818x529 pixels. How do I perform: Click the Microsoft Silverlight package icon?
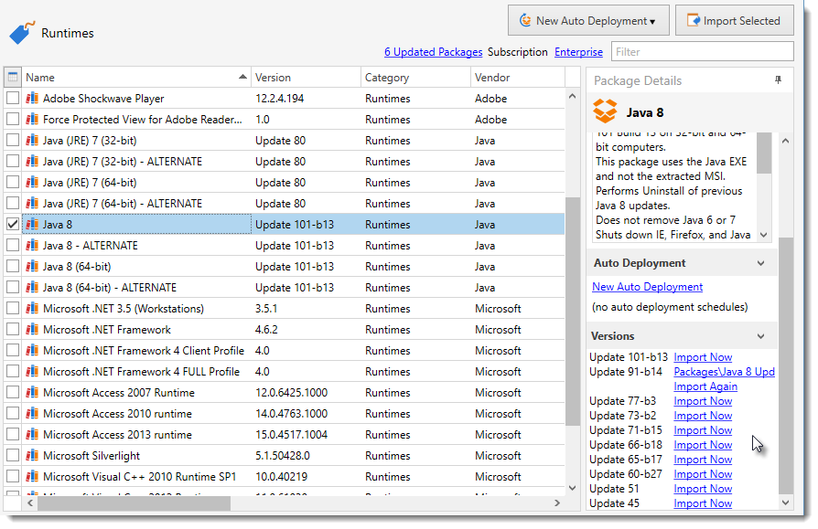click(33, 456)
